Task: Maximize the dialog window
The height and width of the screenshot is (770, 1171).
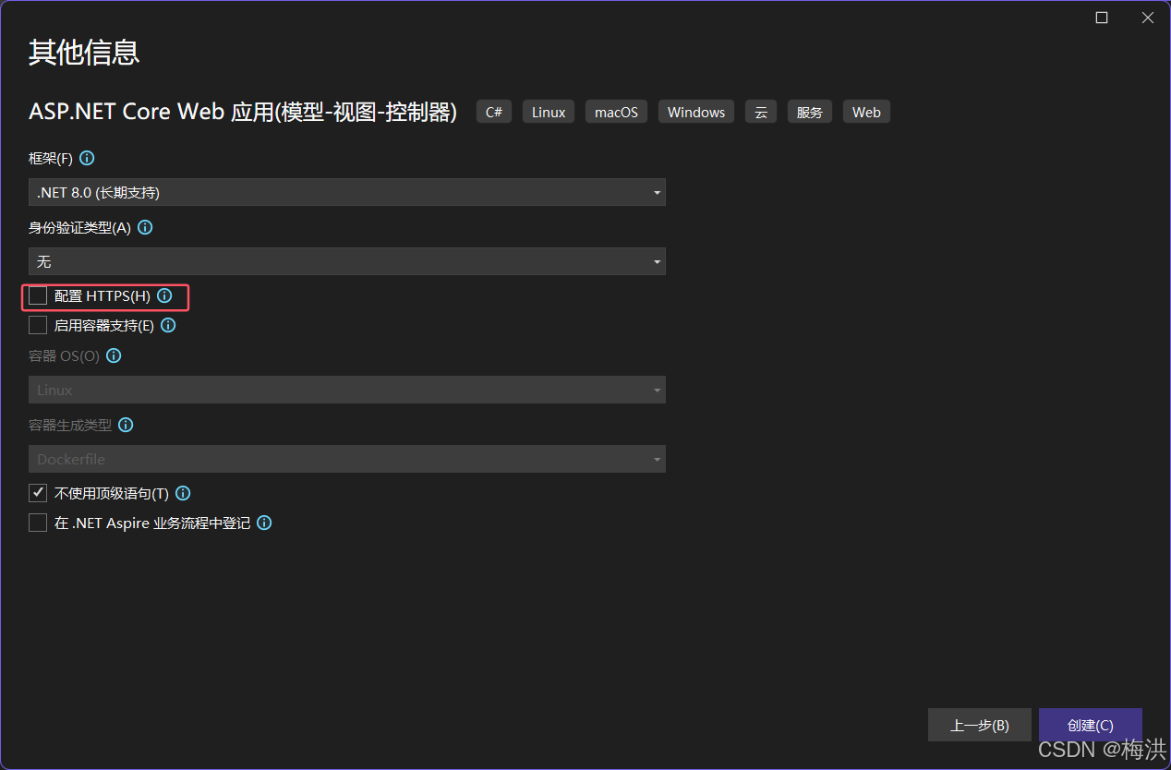Action: point(1102,18)
